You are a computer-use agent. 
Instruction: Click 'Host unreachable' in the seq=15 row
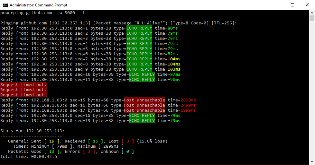point(144,100)
